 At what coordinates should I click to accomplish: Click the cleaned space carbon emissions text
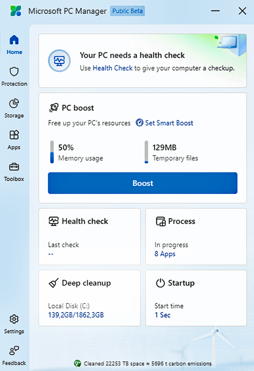point(148,363)
